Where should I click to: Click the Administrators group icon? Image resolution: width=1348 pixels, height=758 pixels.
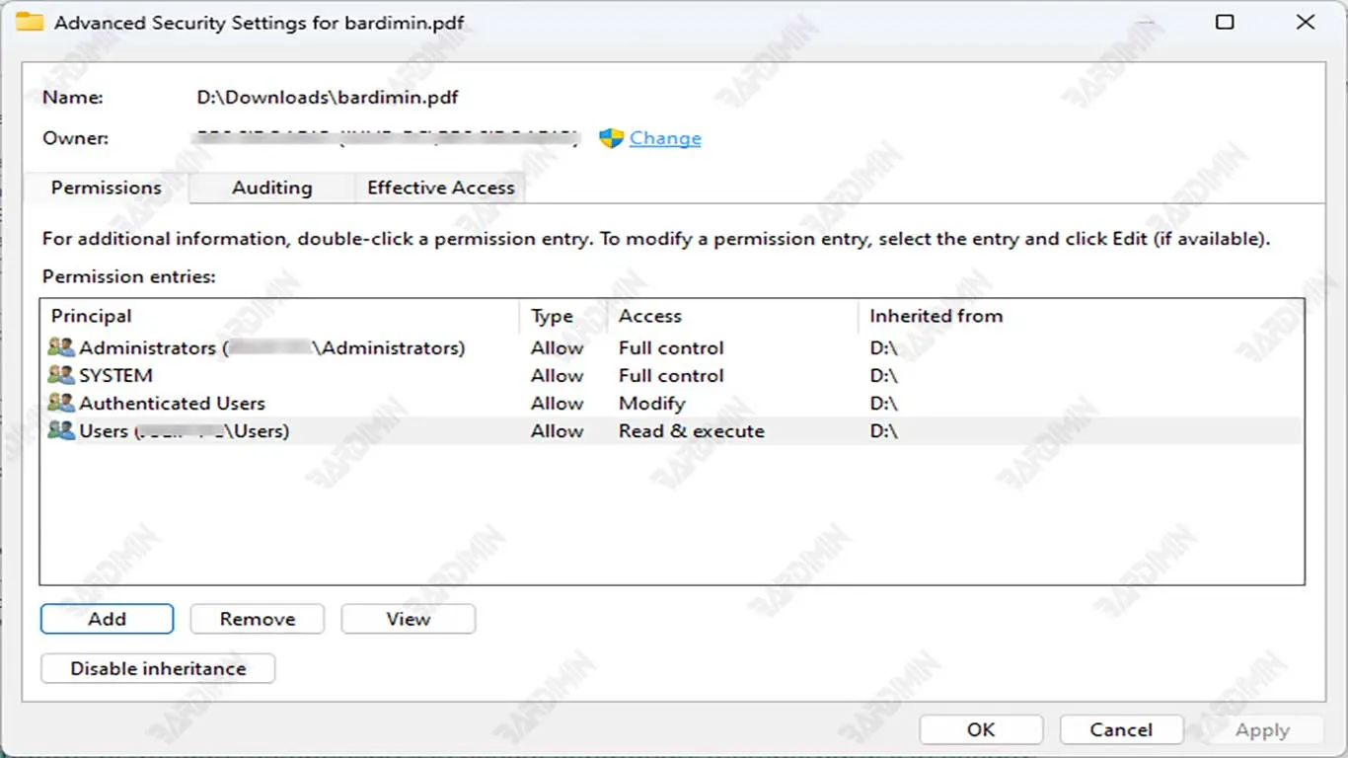[x=61, y=347]
